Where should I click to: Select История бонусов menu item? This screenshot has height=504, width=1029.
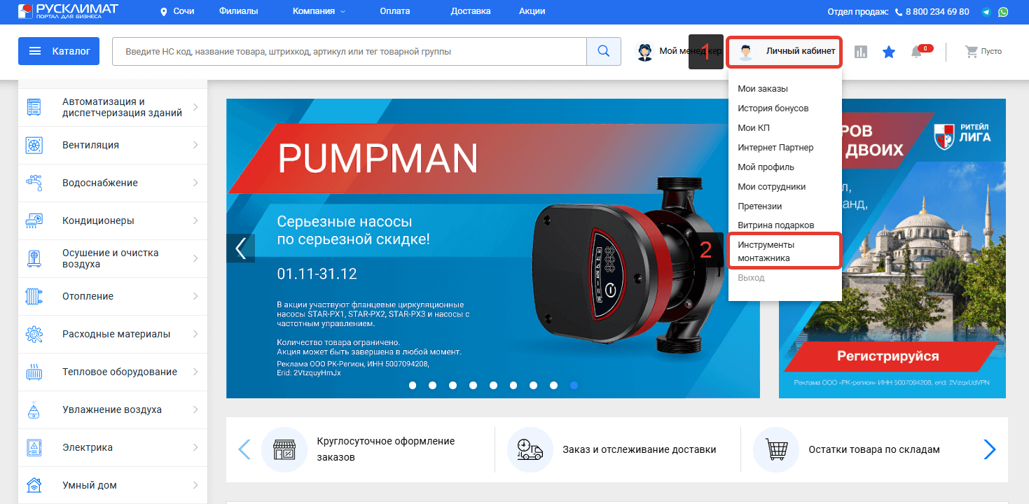click(x=773, y=108)
